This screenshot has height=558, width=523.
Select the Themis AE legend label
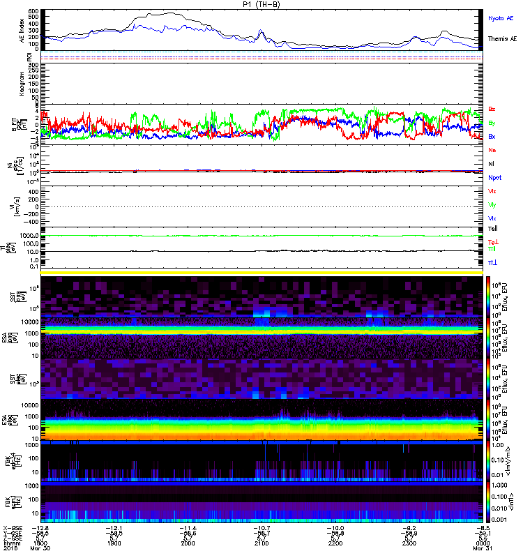502,39
